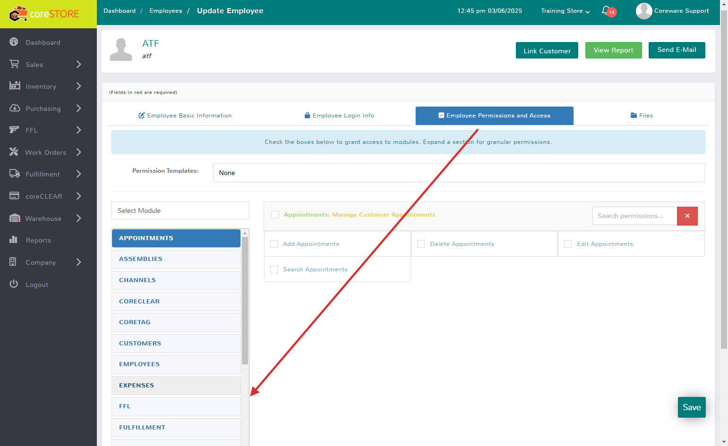This screenshot has height=446, width=728.
Task: Click the Logout power icon
Action: 14,284
